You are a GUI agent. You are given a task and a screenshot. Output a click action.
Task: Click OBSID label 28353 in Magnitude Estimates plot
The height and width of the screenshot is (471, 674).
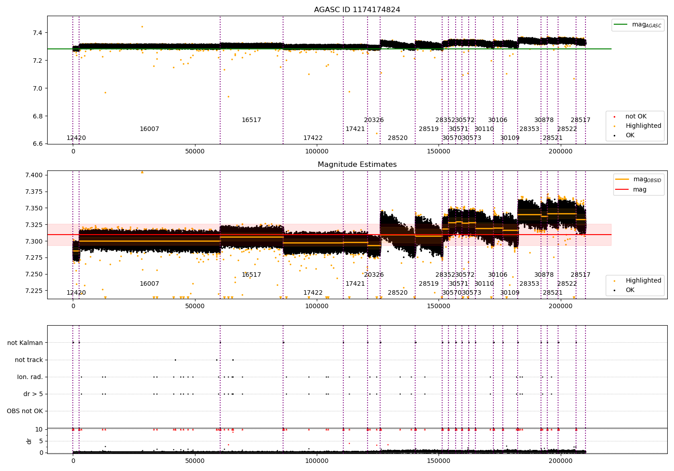529,284
